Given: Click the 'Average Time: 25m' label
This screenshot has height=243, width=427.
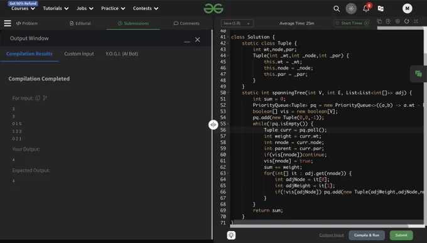Looking at the screenshot, I should coord(296,23).
